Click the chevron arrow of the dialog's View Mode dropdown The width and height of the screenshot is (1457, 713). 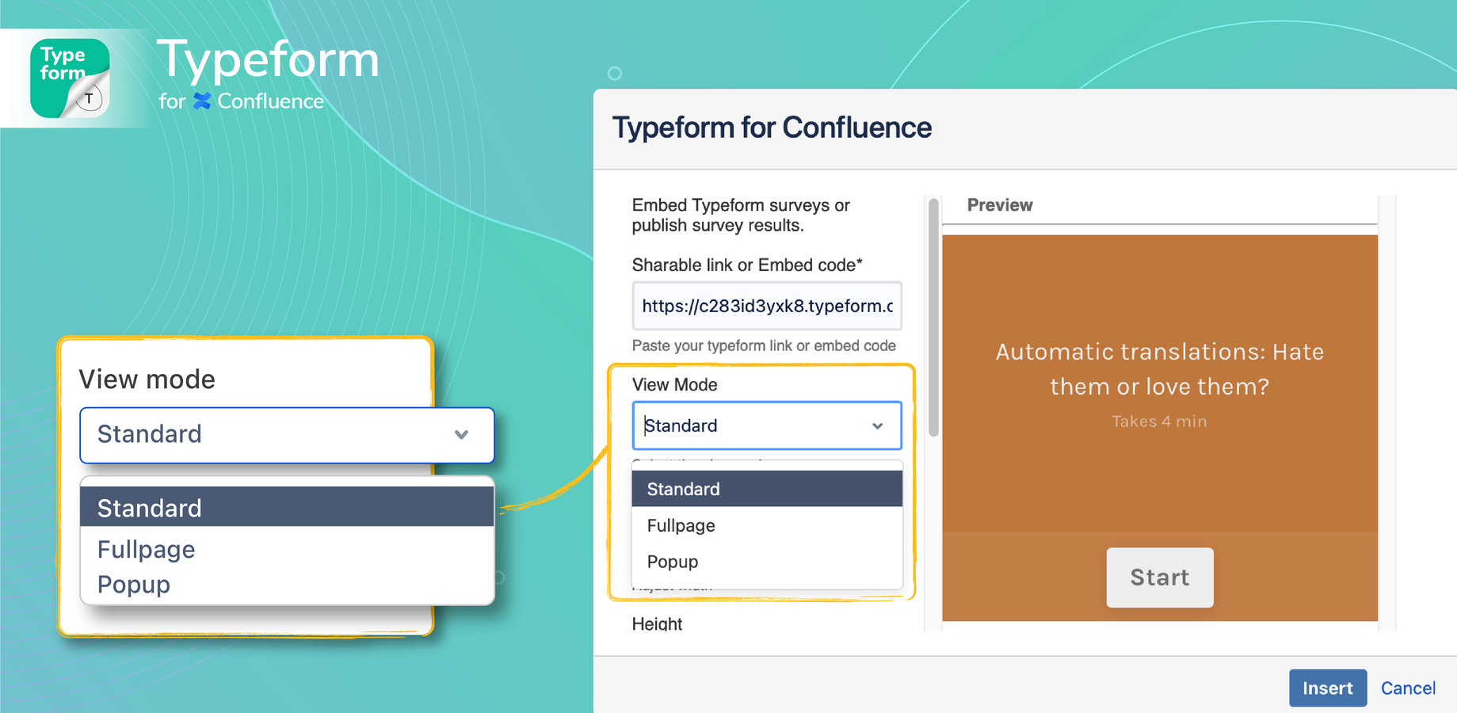pyautogui.click(x=877, y=426)
